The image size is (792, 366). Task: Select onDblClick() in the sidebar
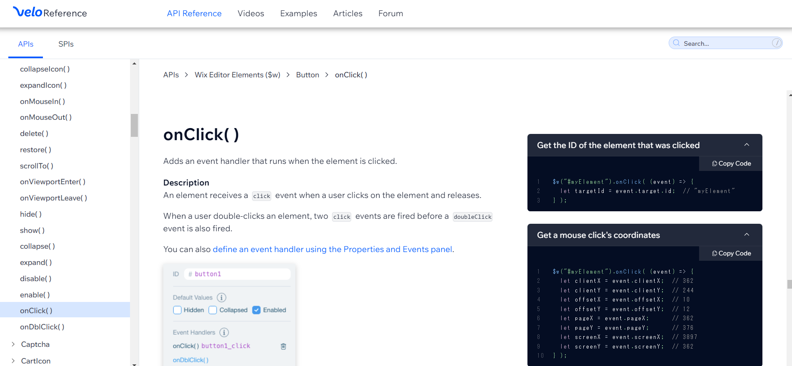click(x=42, y=327)
